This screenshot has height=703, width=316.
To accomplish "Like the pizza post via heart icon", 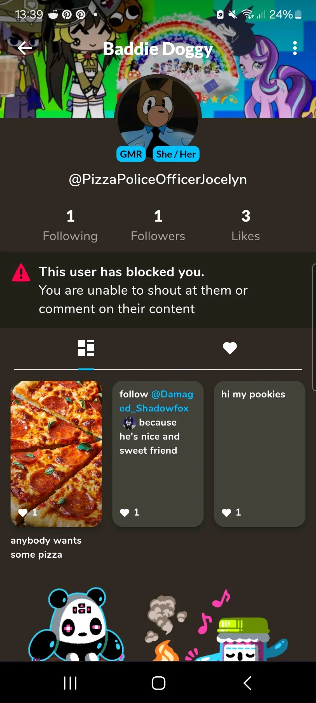I will tap(23, 512).
